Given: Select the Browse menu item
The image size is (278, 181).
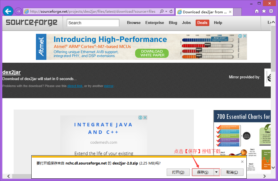Looking at the screenshot, I should 134,23.
